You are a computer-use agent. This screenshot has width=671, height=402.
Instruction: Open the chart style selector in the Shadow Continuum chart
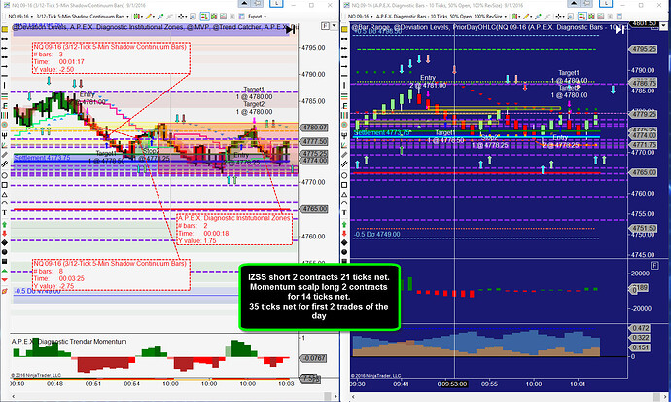(138, 17)
